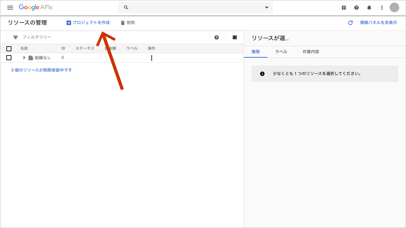Open the help menu in the top bar

[x=357, y=8]
